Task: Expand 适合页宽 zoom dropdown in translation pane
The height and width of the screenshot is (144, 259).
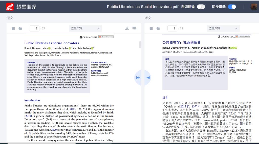Action: [223, 28]
